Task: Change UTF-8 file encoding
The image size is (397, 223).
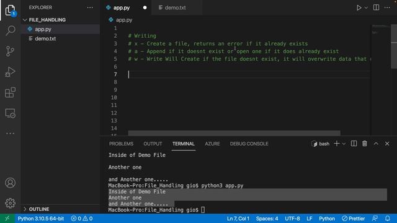Action: coord(292,219)
